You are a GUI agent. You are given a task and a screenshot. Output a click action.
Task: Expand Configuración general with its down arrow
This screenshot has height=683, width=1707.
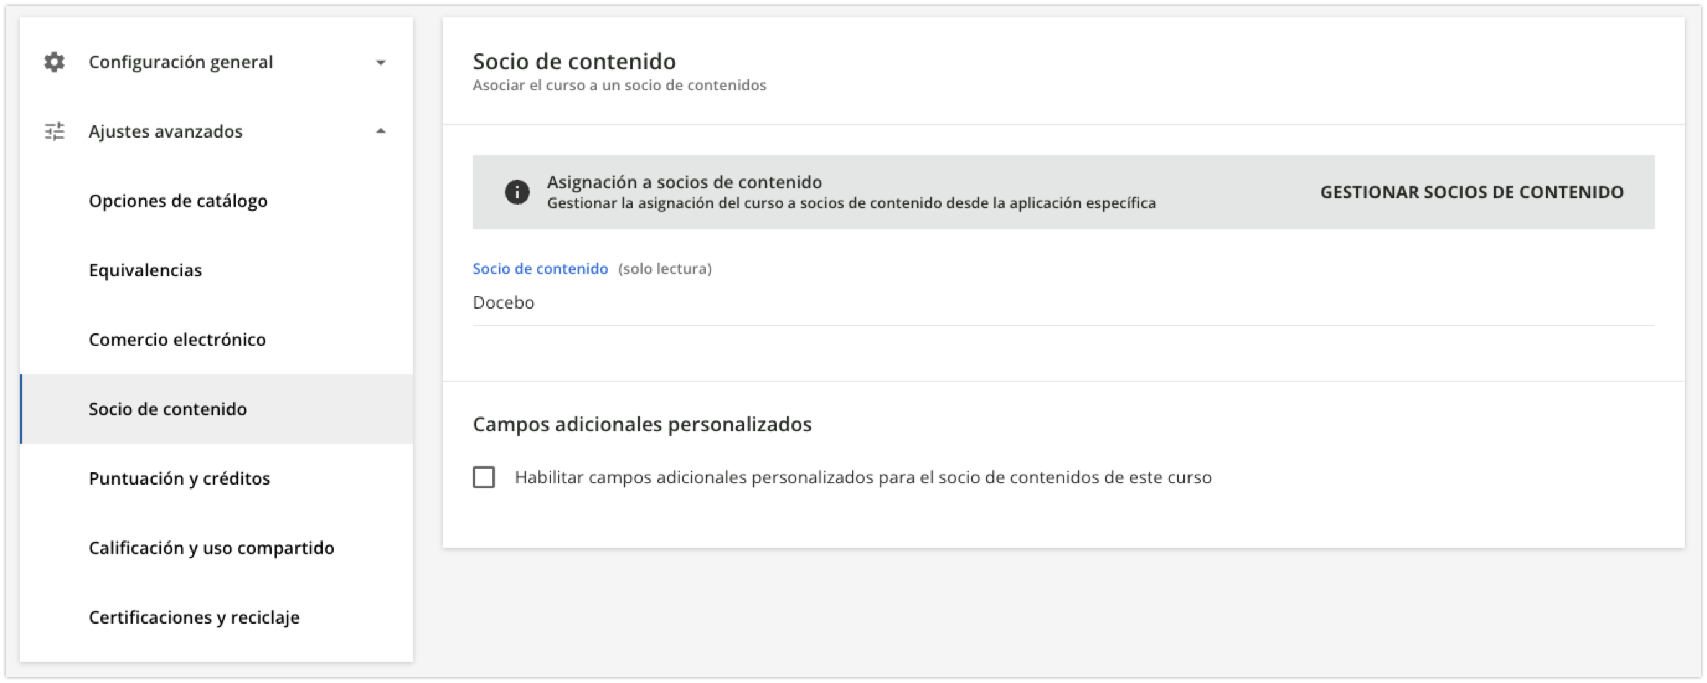(380, 63)
